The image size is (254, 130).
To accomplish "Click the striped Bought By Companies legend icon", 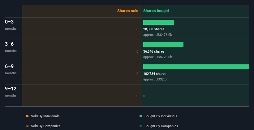I will coord(141,126).
